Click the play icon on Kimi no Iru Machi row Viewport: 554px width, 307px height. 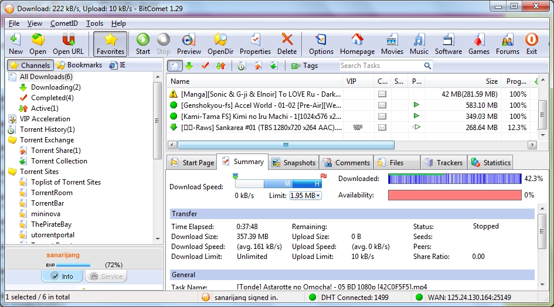click(416, 116)
